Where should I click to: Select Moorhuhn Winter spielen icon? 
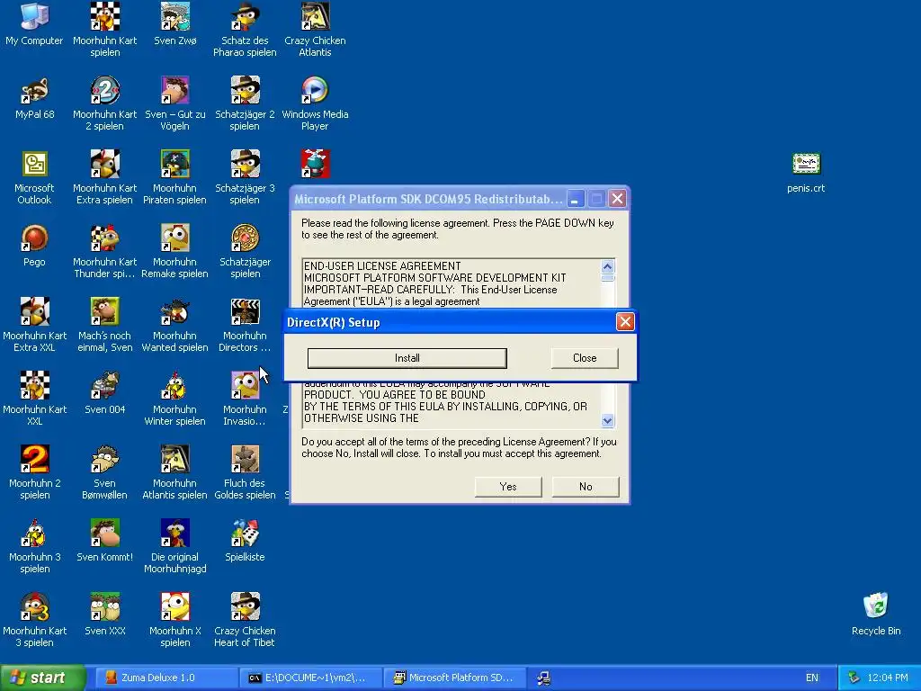[175, 399]
